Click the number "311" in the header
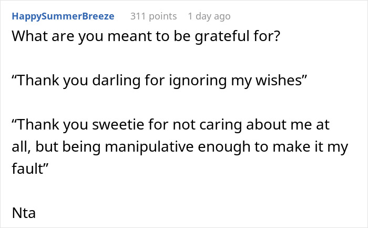The image size is (368, 228). tap(138, 16)
